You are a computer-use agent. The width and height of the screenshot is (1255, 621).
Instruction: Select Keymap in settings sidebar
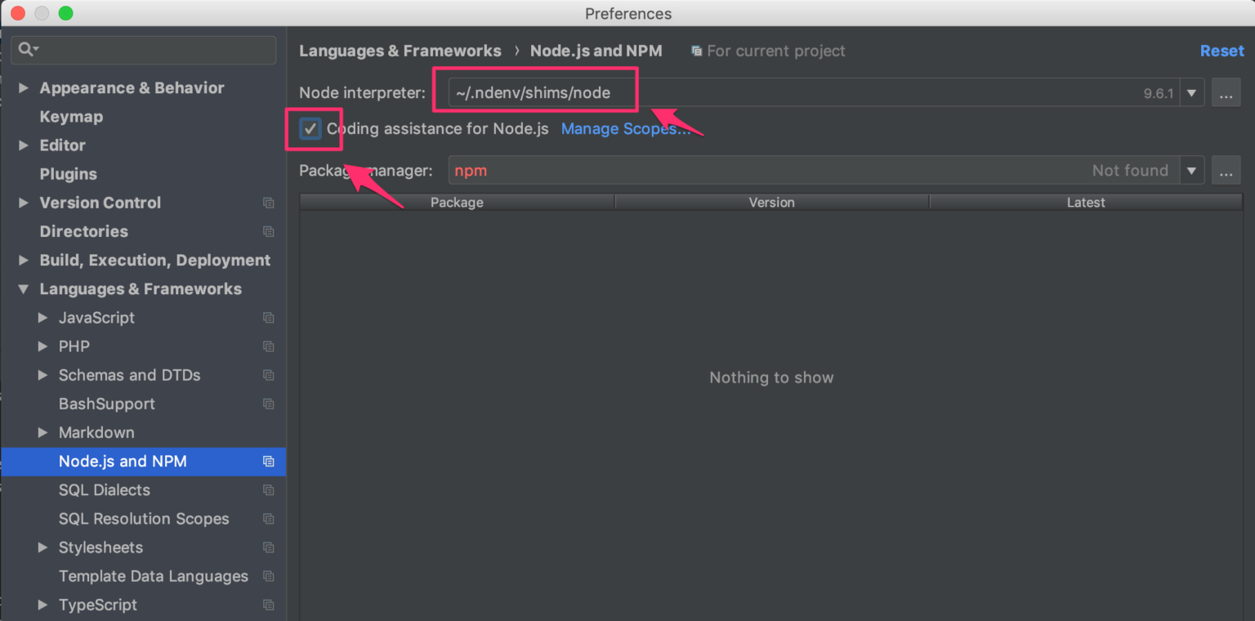[x=71, y=117]
